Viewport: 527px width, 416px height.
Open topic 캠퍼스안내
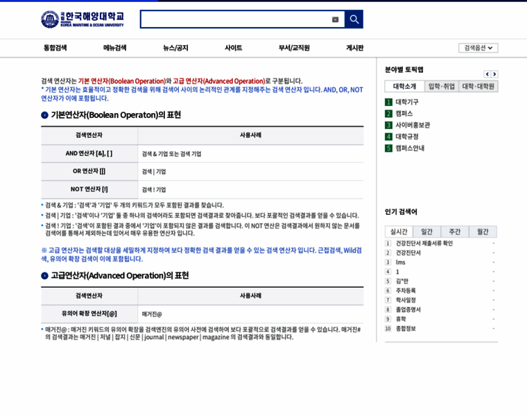pos(410,148)
